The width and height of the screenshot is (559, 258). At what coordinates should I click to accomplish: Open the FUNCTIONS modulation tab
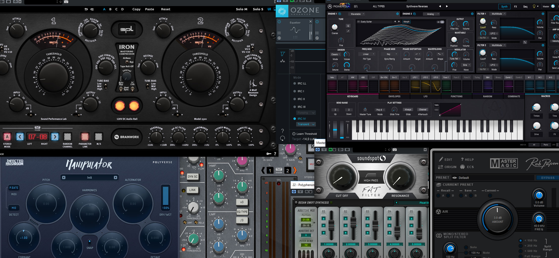[x=456, y=96]
